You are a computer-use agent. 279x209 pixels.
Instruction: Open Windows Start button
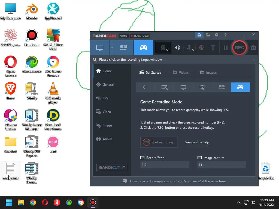[x=9, y=202]
